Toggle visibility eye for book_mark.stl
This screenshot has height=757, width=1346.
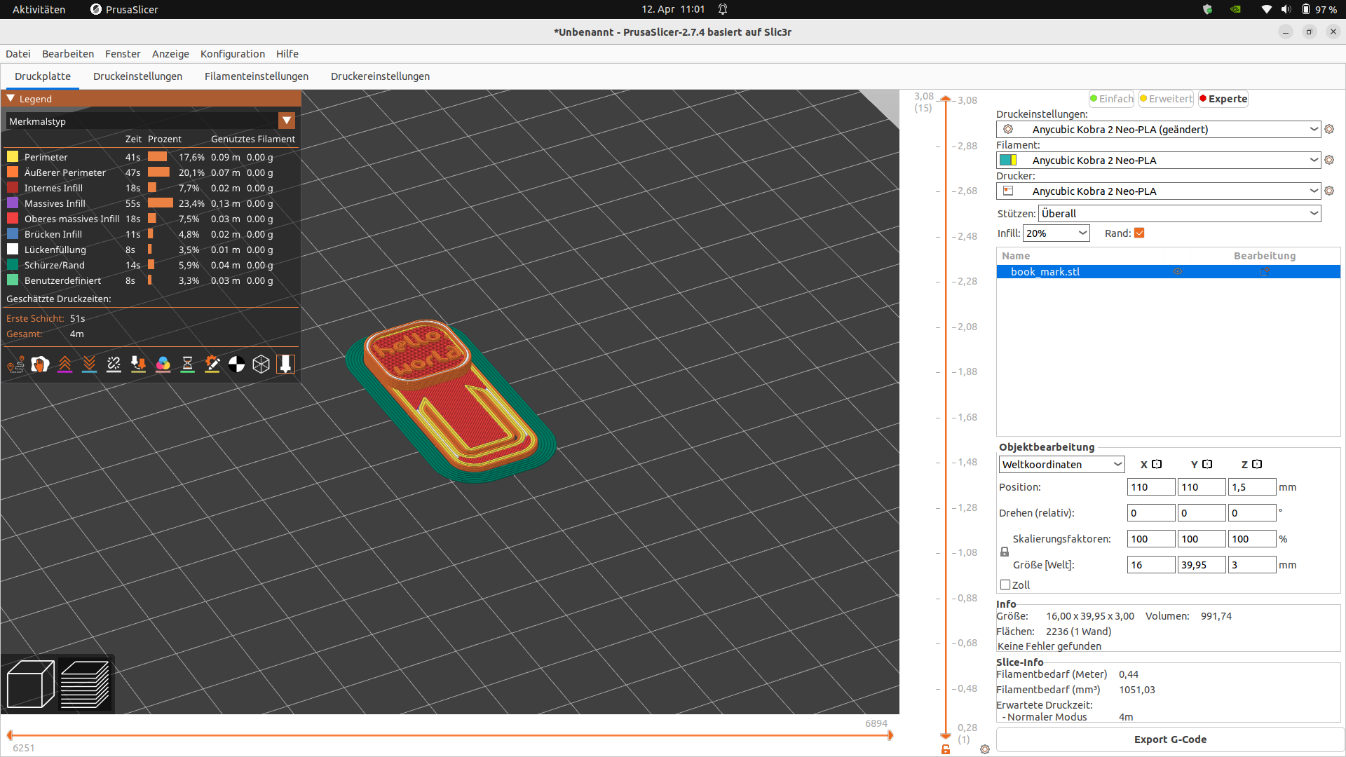click(x=1178, y=272)
